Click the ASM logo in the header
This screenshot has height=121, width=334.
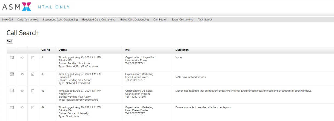coord(17,7)
